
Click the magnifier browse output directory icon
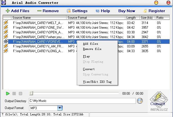point(140,101)
